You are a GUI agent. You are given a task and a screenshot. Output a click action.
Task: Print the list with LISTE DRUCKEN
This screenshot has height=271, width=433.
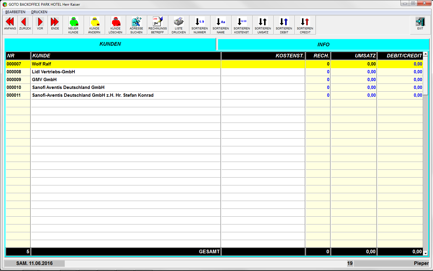click(x=179, y=25)
